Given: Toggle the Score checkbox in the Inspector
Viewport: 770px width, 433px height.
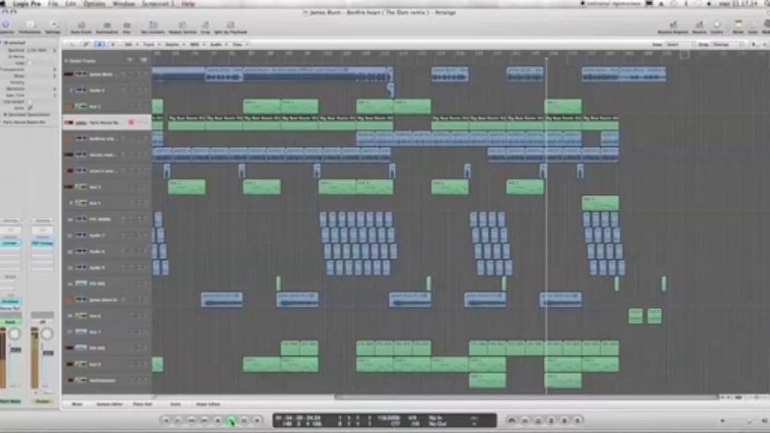Looking at the screenshot, I should coord(30,107).
